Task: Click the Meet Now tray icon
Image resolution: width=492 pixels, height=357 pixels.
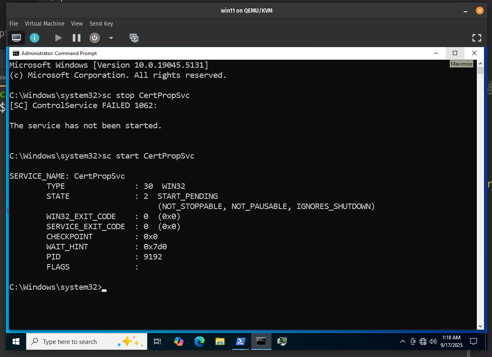Action: tap(413, 341)
